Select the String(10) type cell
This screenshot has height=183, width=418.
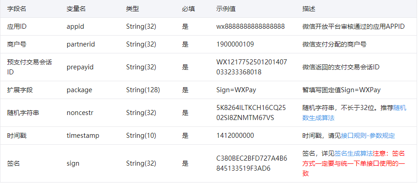pyautogui.click(x=141, y=136)
